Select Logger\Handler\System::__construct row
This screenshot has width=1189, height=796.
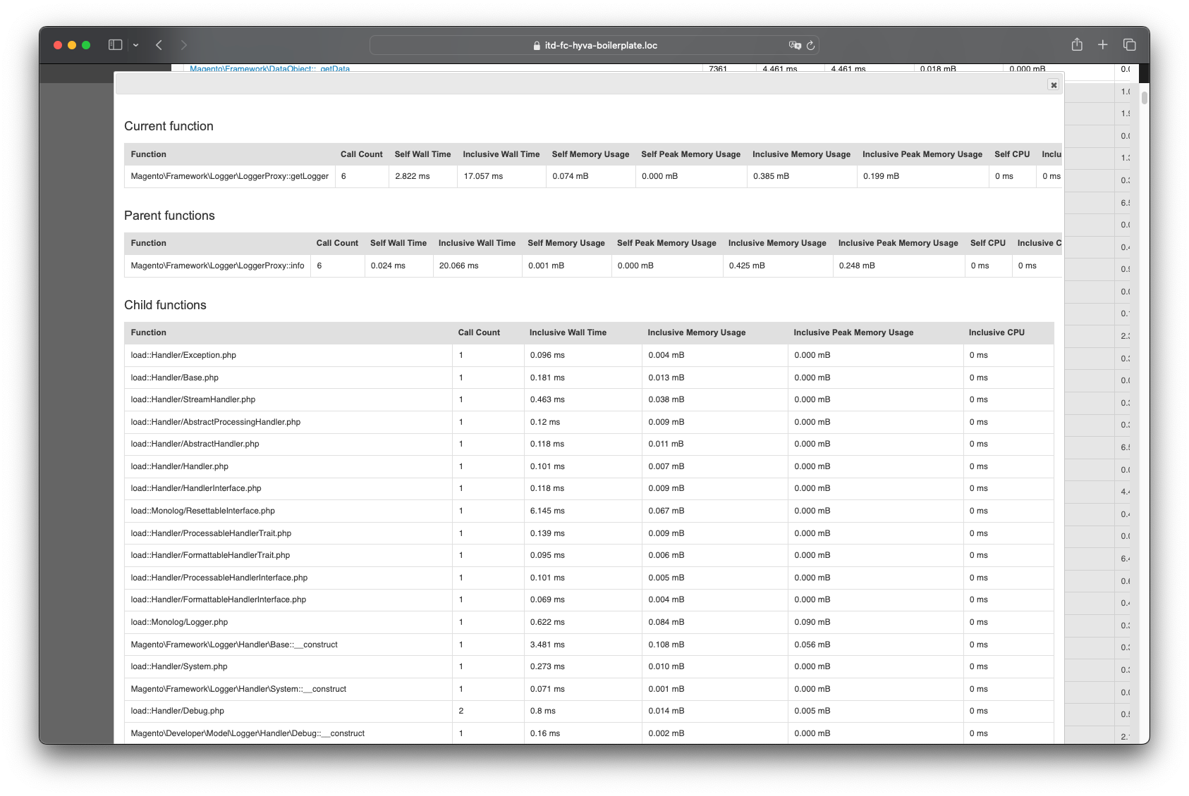[x=589, y=689]
